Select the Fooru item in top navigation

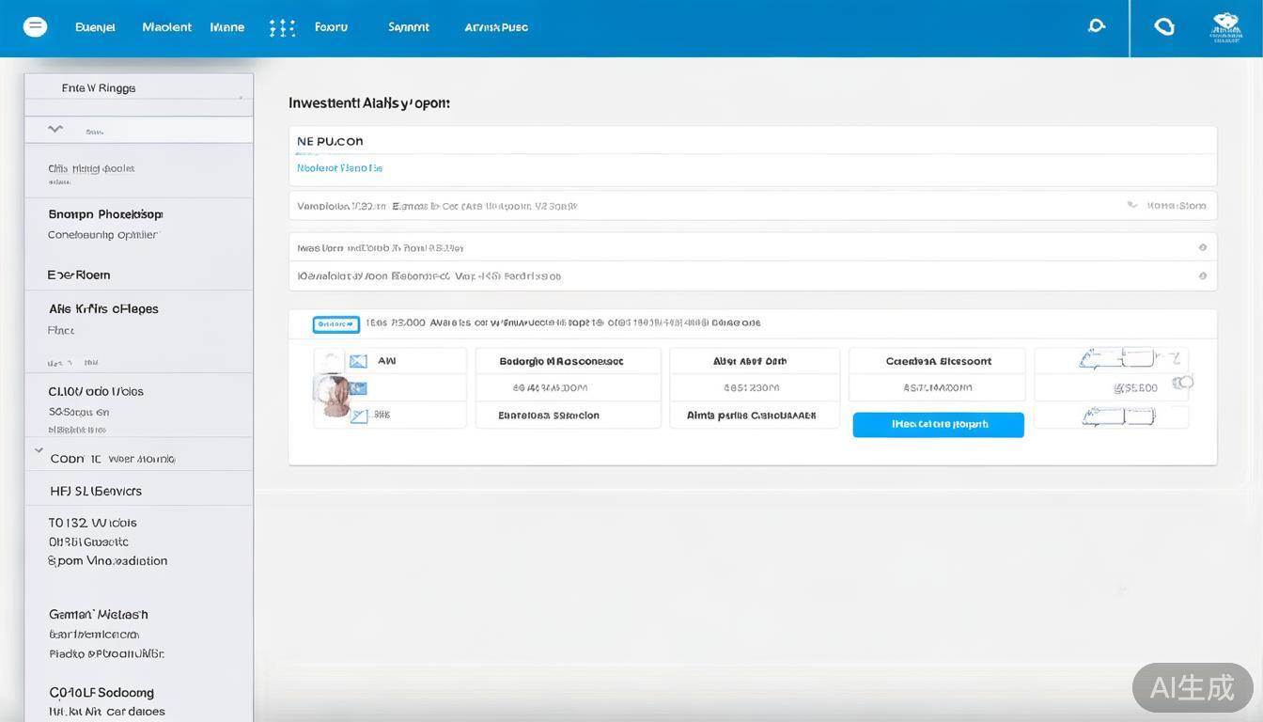point(331,27)
